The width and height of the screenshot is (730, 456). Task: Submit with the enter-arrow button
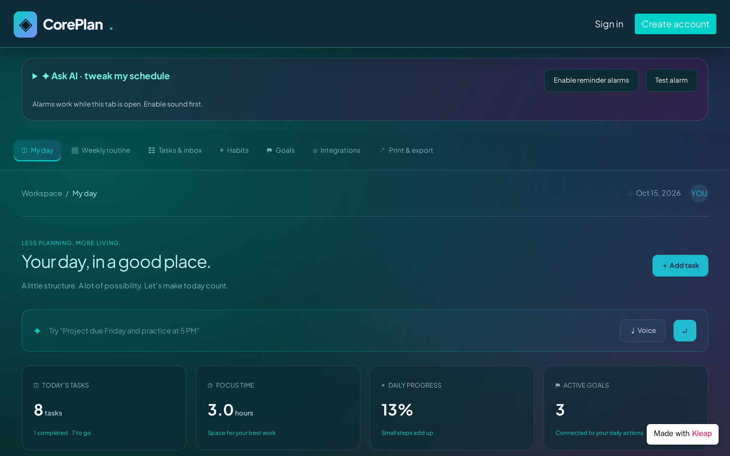pos(685,331)
